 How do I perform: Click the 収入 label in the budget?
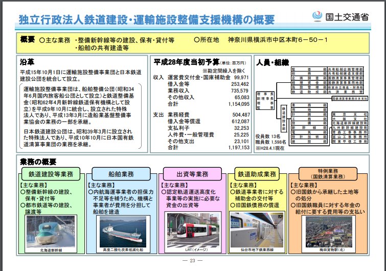click(158, 77)
